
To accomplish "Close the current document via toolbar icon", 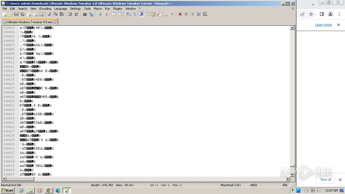I will point(29,14).
